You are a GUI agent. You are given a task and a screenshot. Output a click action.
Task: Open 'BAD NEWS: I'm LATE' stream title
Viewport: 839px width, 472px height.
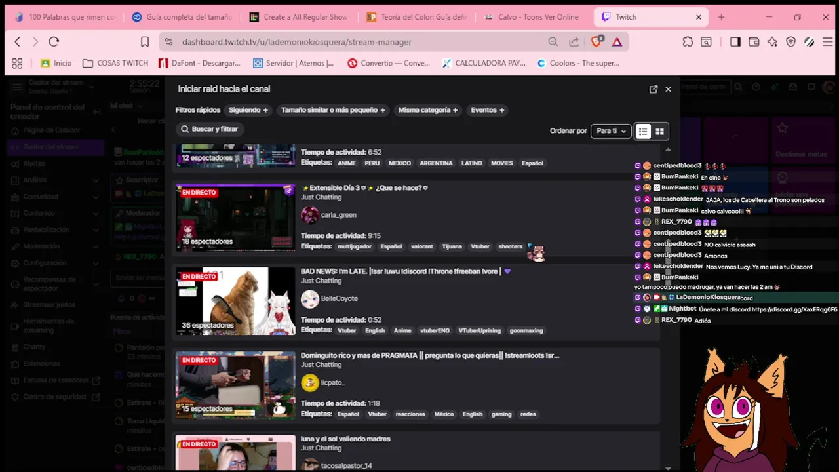405,271
